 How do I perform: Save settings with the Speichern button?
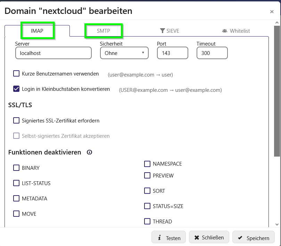point(254,238)
